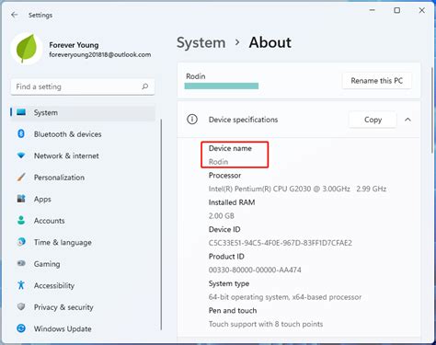Open Bluetooth & devices settings
The image size is (436, 345).
tap(68, 134)
